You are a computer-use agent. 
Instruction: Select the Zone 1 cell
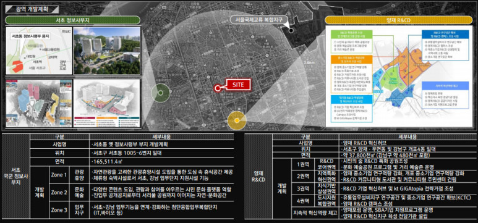(x=59, y=175)
